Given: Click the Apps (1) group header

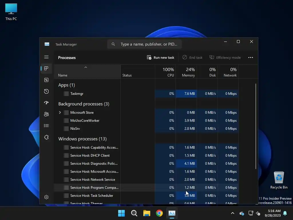Looking at the screenshot, I should click(66, 85).
